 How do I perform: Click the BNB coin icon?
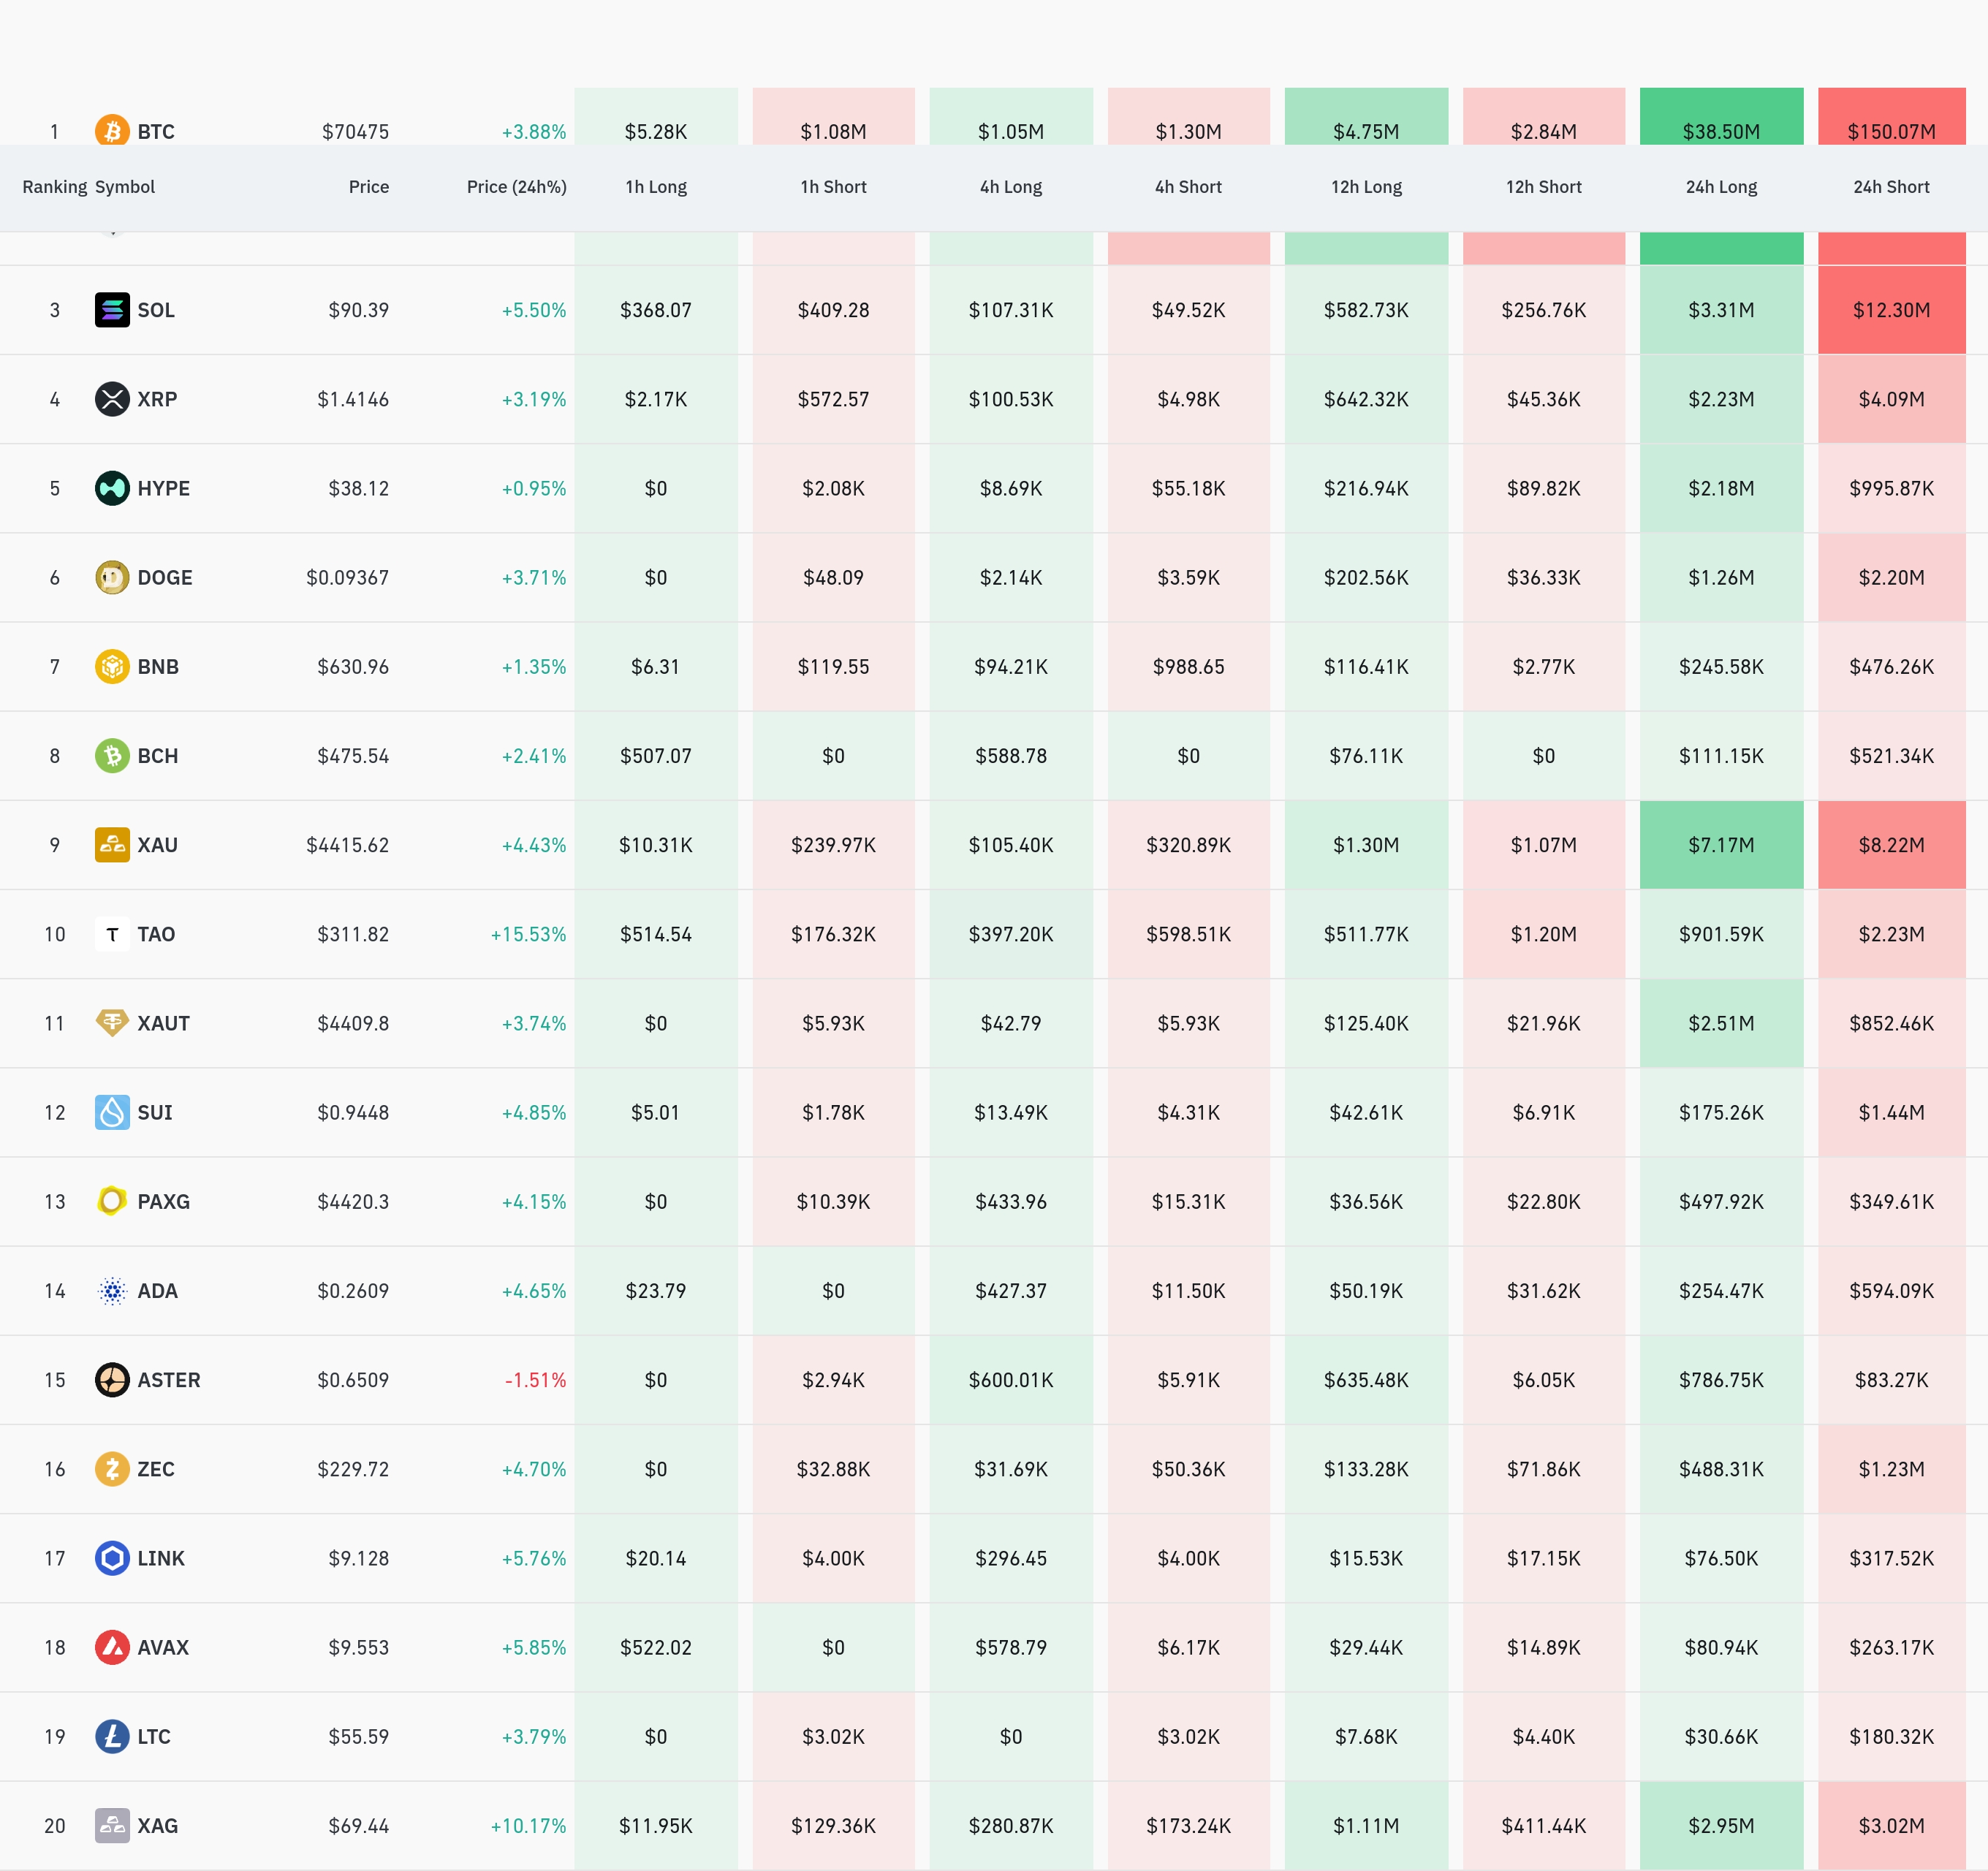tap(112, 666)
